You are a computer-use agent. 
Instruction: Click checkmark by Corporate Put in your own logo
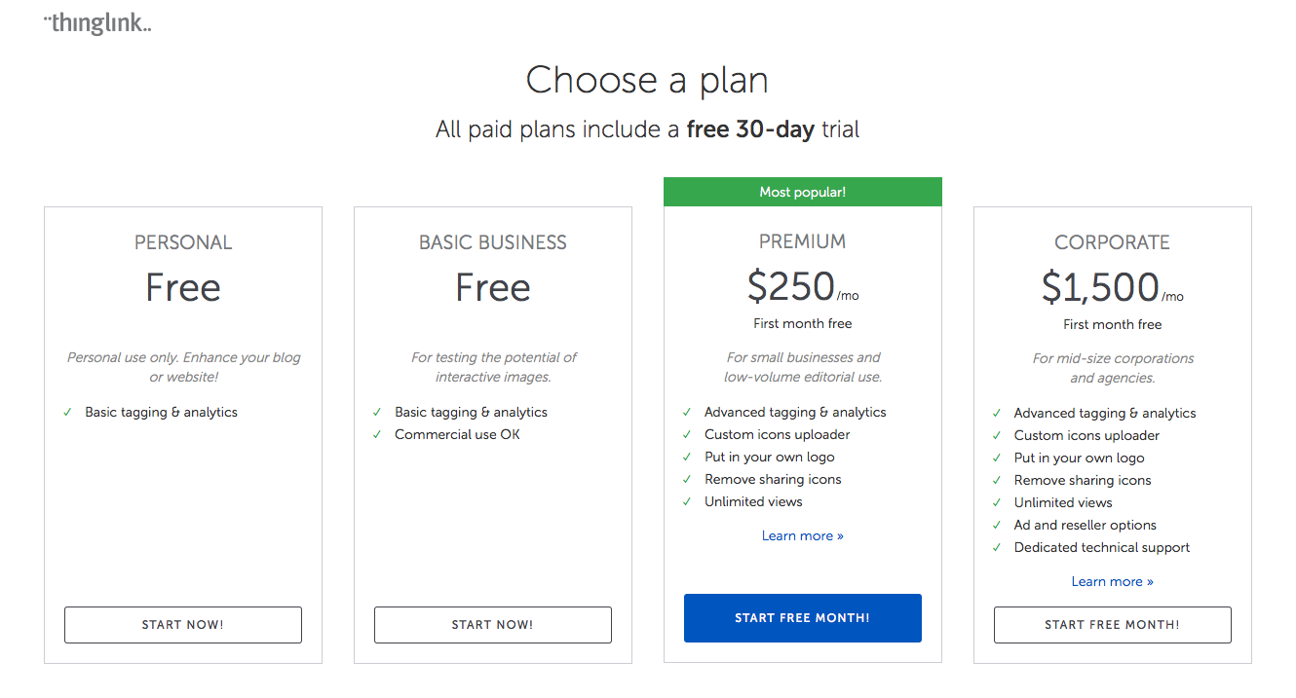pos(997,459)
